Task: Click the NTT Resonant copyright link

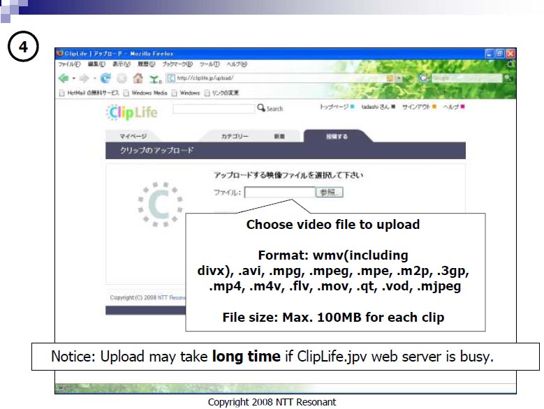Action: point(172,298)
